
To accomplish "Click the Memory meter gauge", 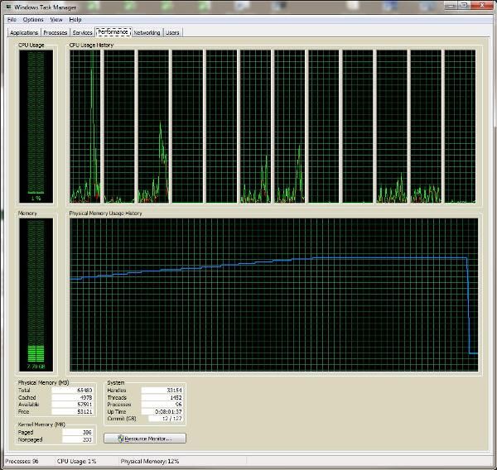I will point(36,295).
